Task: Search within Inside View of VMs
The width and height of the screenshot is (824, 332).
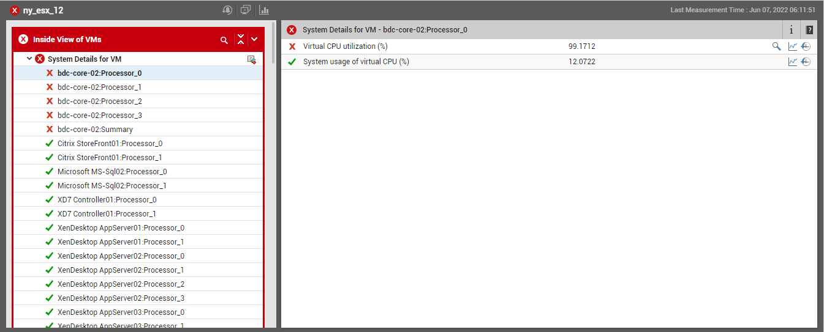Action: pos(224,40)
